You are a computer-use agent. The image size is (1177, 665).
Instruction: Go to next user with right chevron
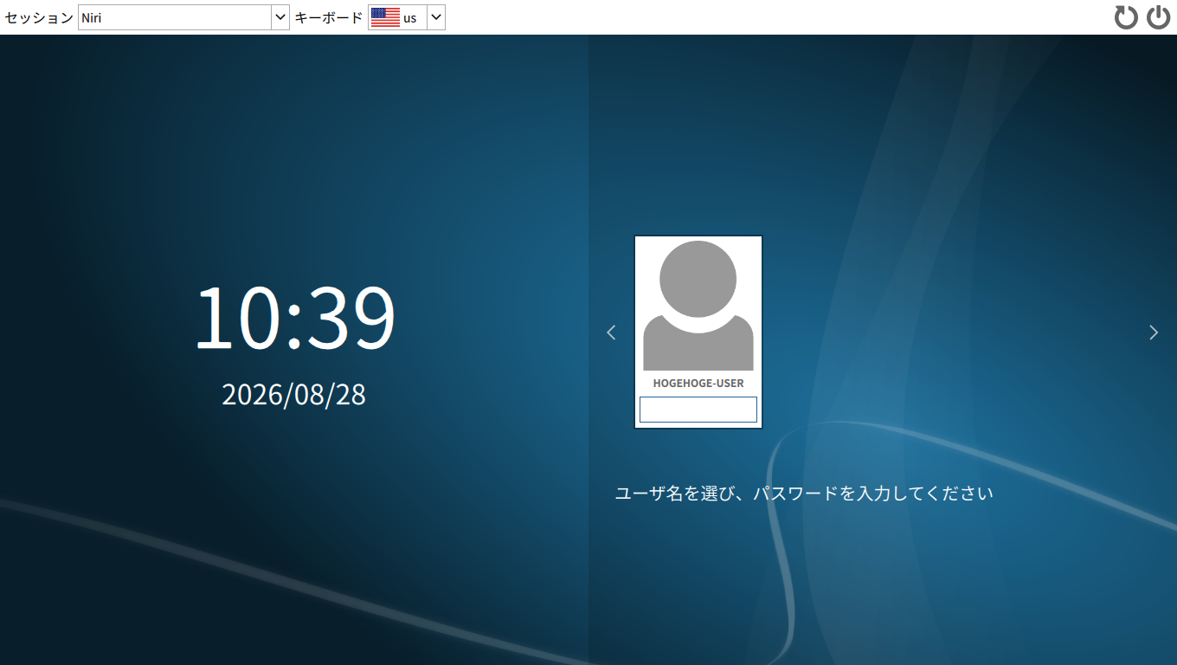(1153, 332)
